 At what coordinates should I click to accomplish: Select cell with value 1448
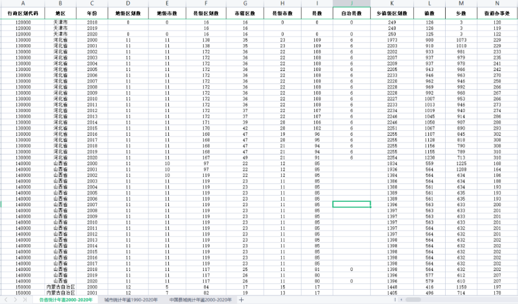pos(392,287)
